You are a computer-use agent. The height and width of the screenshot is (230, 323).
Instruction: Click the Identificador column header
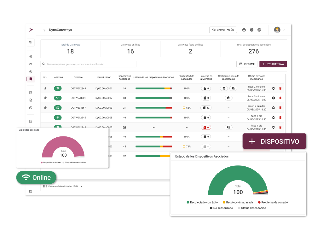pos(104,78)
